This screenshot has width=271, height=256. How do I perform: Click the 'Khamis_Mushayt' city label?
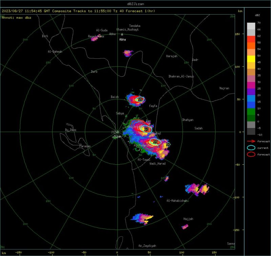pos(127,30)
